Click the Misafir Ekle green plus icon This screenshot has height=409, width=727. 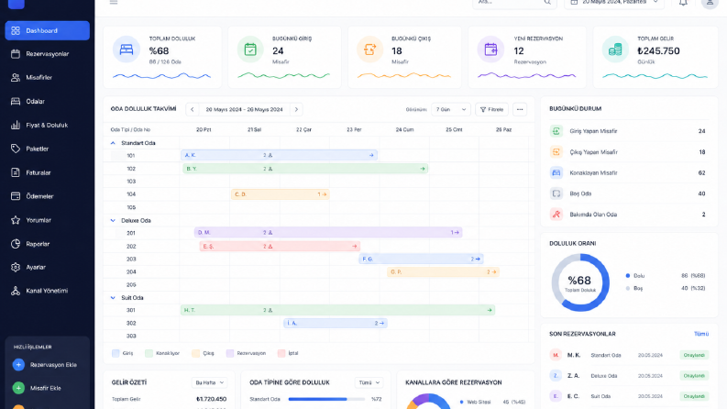point(18,388)
